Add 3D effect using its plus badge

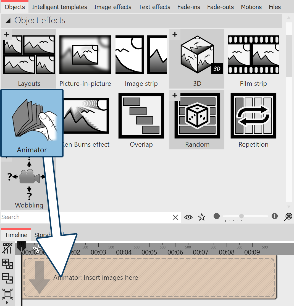click(175, 34)
